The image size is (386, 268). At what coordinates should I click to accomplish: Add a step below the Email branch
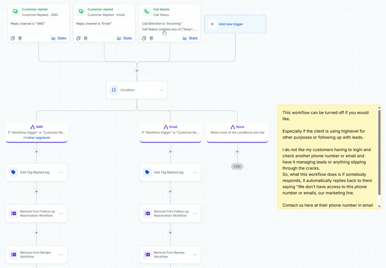(170, 152)
